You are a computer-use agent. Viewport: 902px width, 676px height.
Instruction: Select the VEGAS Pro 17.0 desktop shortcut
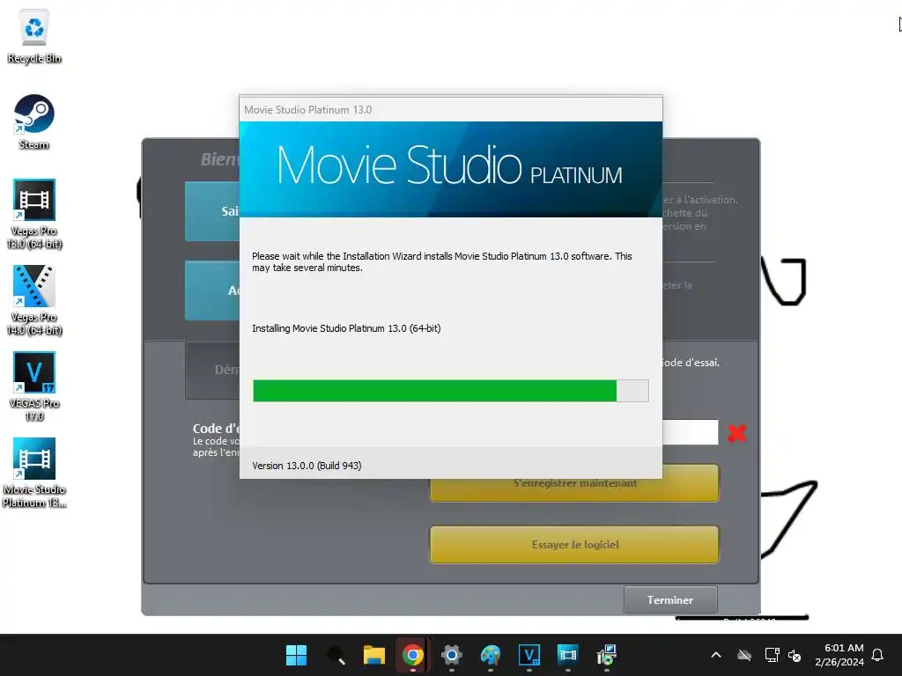(34, 386)
